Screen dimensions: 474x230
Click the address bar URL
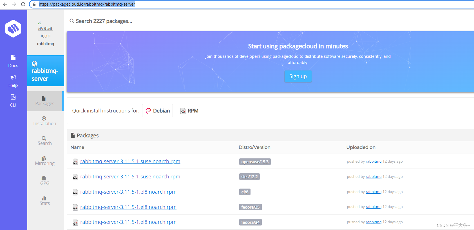[x=87, y=4]
